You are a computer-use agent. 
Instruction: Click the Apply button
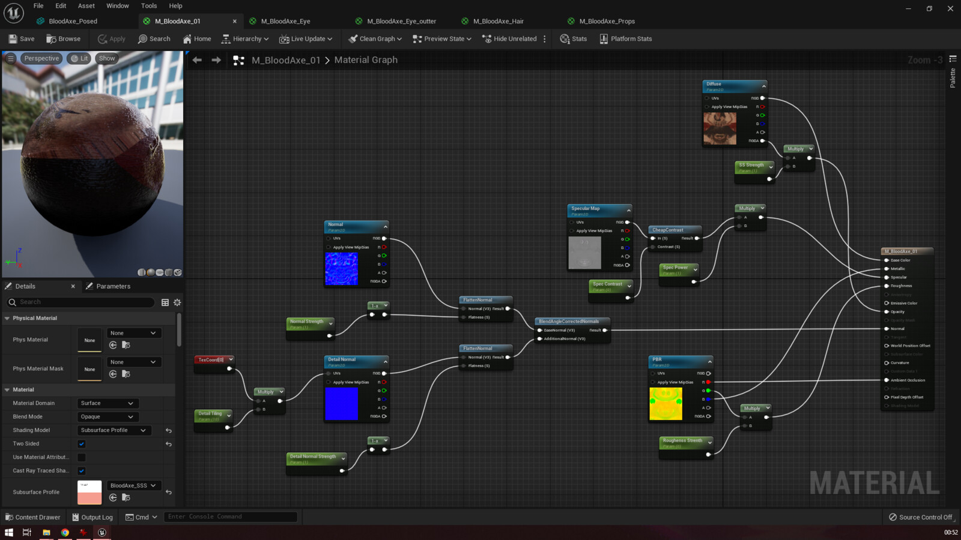point(112,38)
